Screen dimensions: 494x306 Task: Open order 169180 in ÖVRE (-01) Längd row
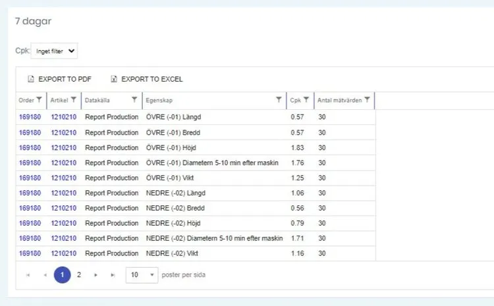30,117
